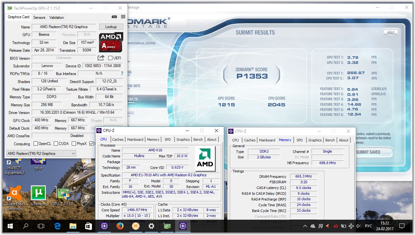This screenshot has height=235, width=415.
Task: Open Settings gear on taskbar
Action: click(x=151, y=226)
